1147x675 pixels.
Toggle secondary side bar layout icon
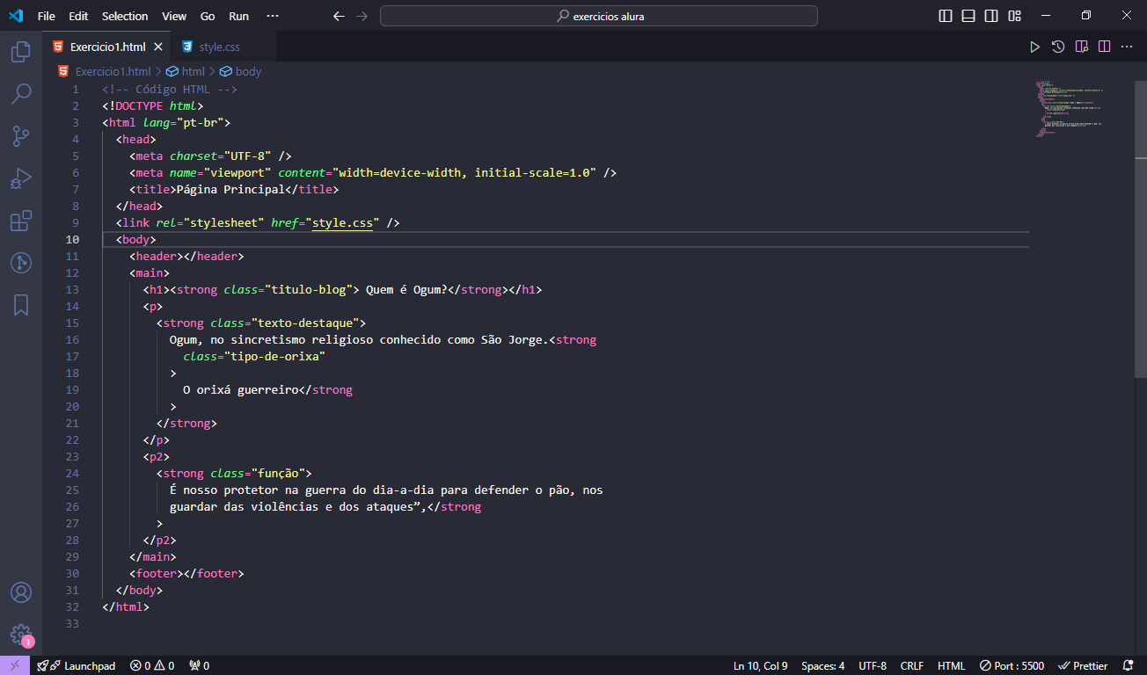coord(991,16)
